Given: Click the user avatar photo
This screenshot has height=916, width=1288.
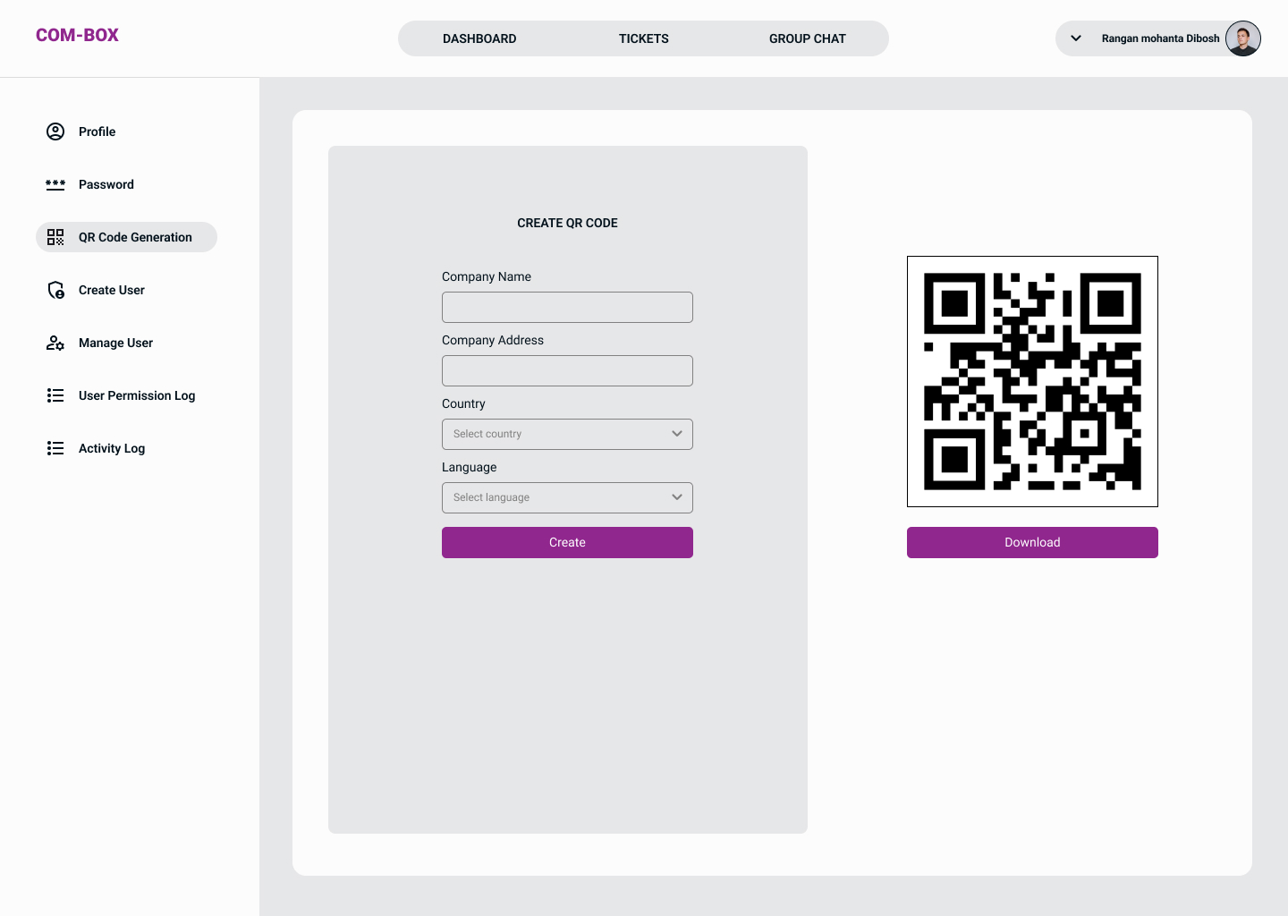Looking at the screenshot, I should pos(1242,38).
